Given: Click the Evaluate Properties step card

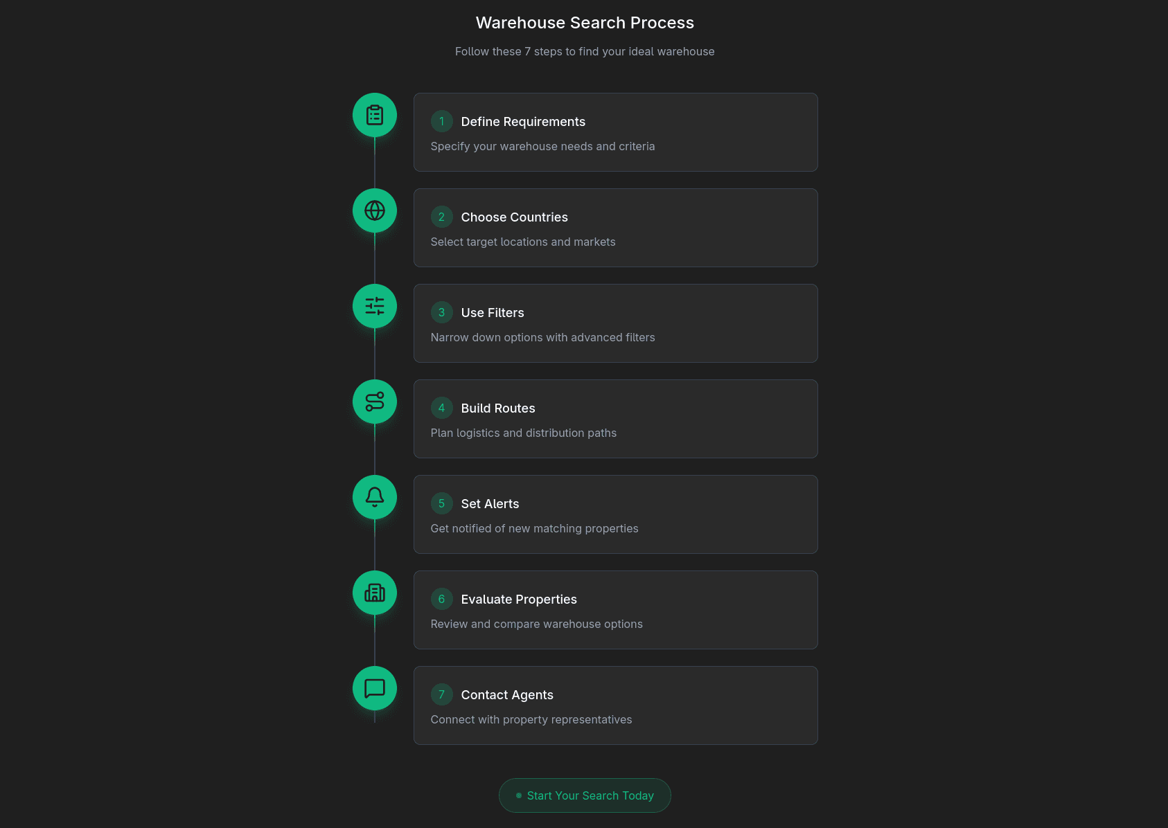Looking at the screenshot, I should [615, 610].
